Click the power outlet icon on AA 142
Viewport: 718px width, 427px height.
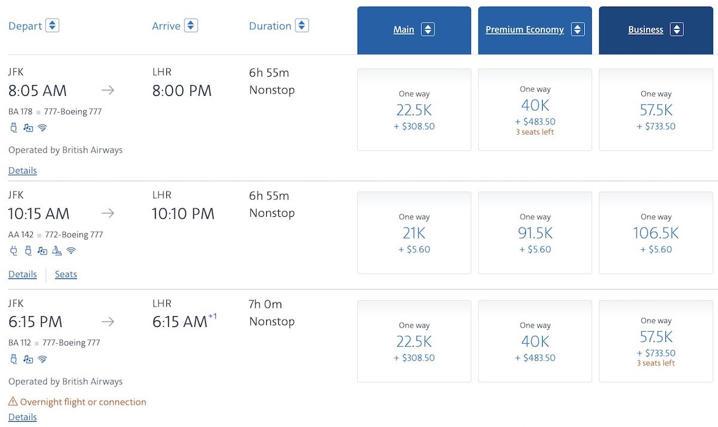tap(14, 251)
